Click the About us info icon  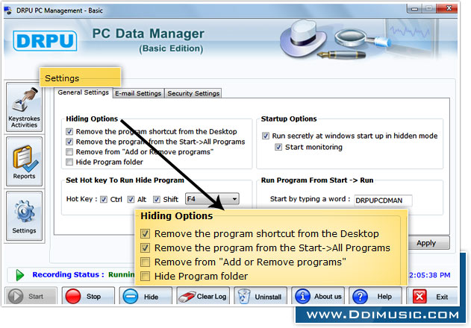coord(302,297)
